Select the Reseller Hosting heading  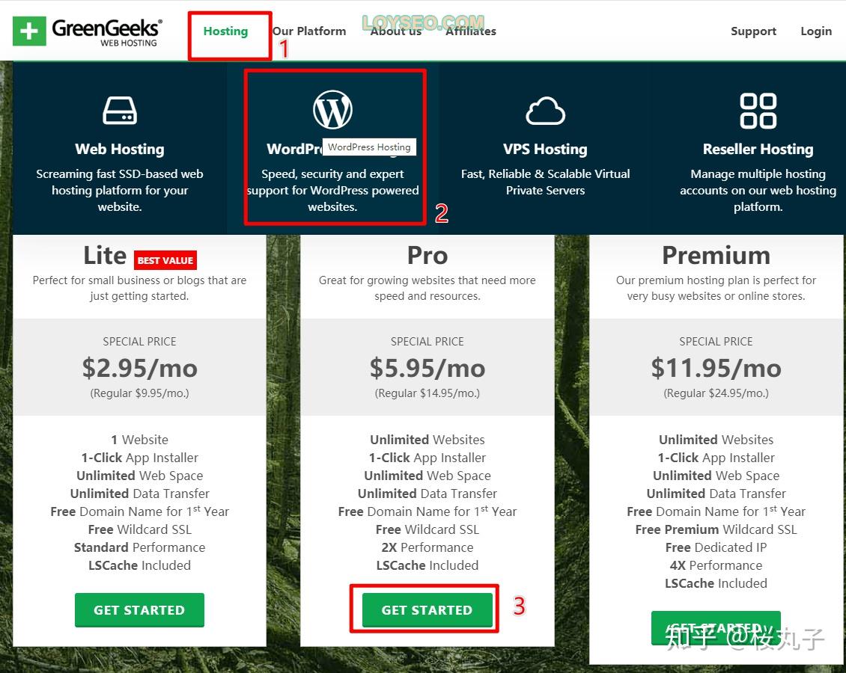(758, 150)
